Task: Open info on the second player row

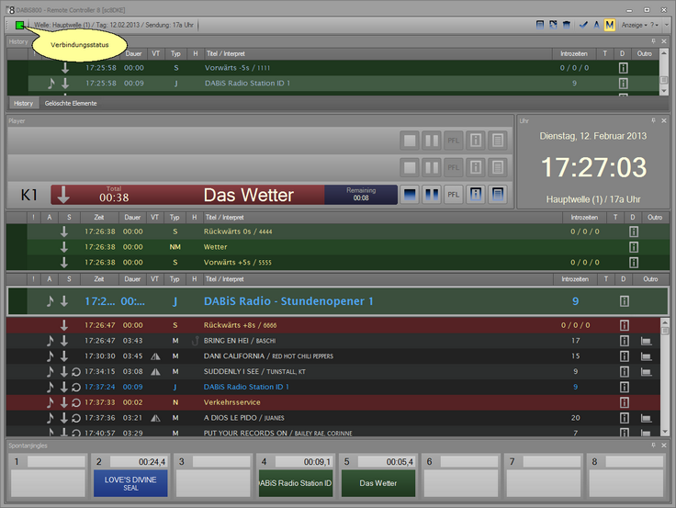Action: pyautogui.click(x=476, y=167)
